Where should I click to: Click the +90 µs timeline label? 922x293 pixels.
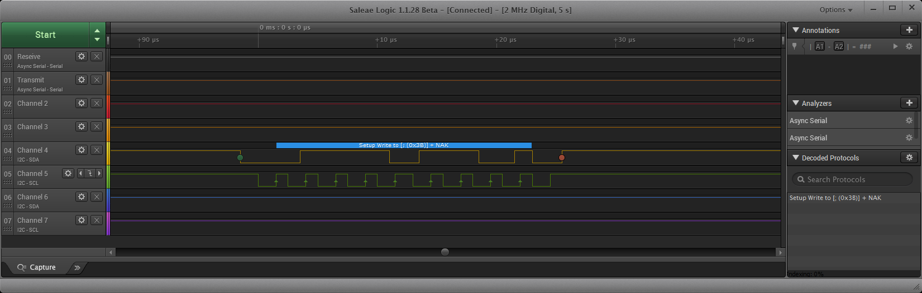click(x=148, y=40)
